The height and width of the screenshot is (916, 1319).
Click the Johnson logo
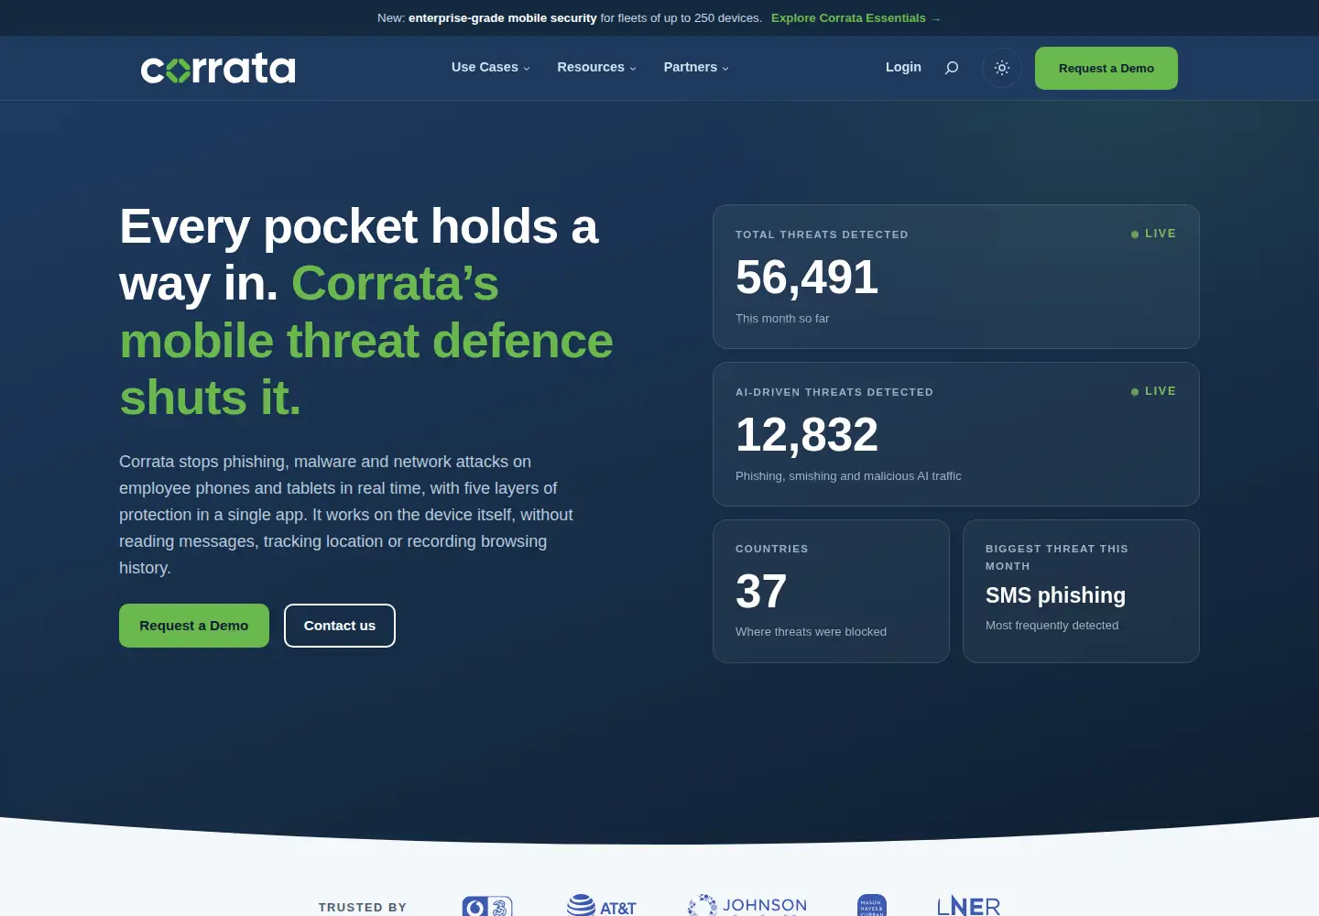coord(747,906)
